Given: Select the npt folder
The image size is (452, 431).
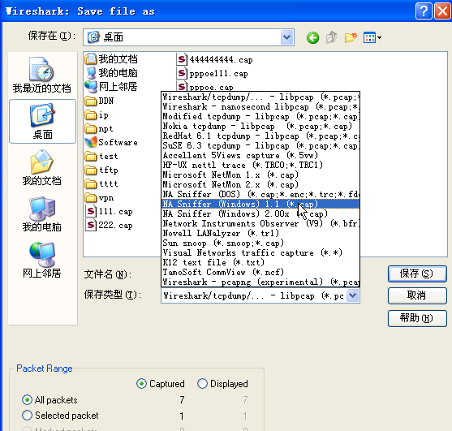Looking at the screenshot, I should 99,128.
